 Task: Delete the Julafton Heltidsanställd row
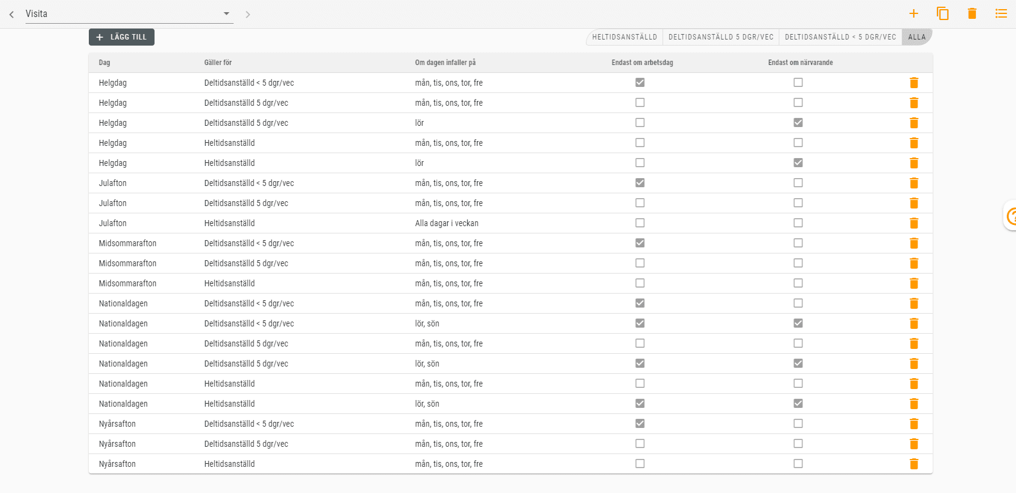tap(913, 223)
